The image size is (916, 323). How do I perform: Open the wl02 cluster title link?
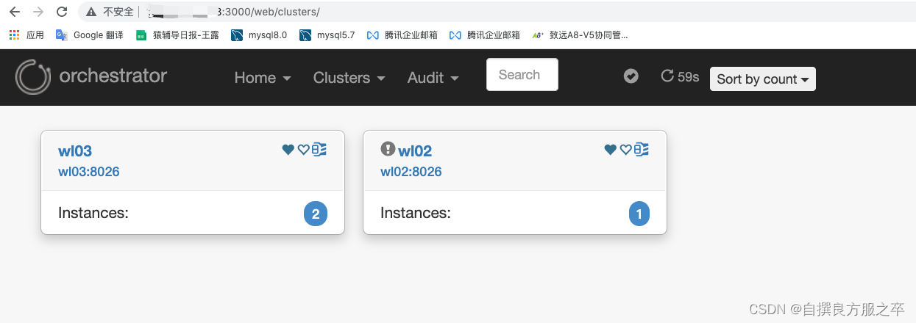click(x=415, y=150)
